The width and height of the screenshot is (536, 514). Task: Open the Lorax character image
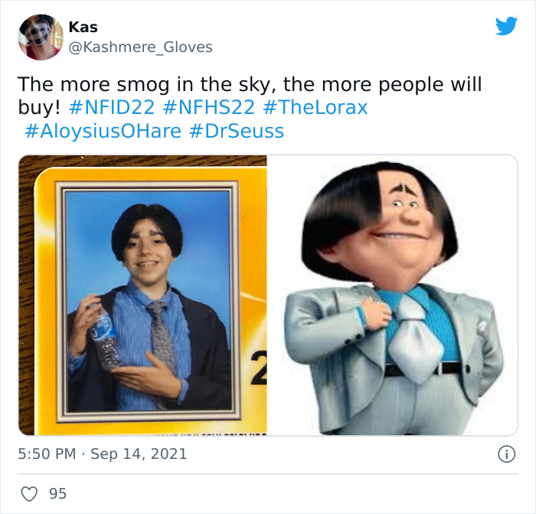click(x=392, y=295)
